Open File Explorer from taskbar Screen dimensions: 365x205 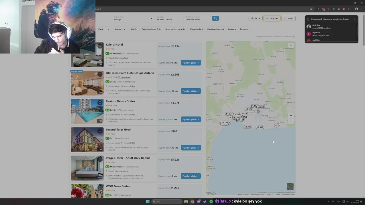click(186, 202)
